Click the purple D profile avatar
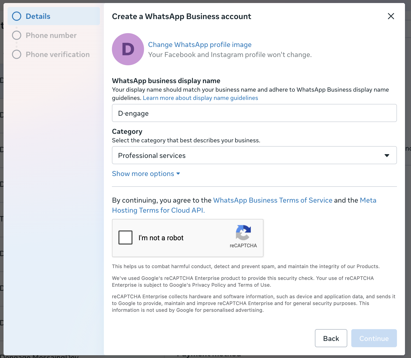Screen dimensions: 411x358 click(x=128, y=49)
